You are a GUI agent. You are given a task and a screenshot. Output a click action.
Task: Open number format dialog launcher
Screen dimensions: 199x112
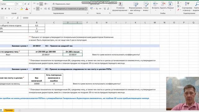click(110, 13)
